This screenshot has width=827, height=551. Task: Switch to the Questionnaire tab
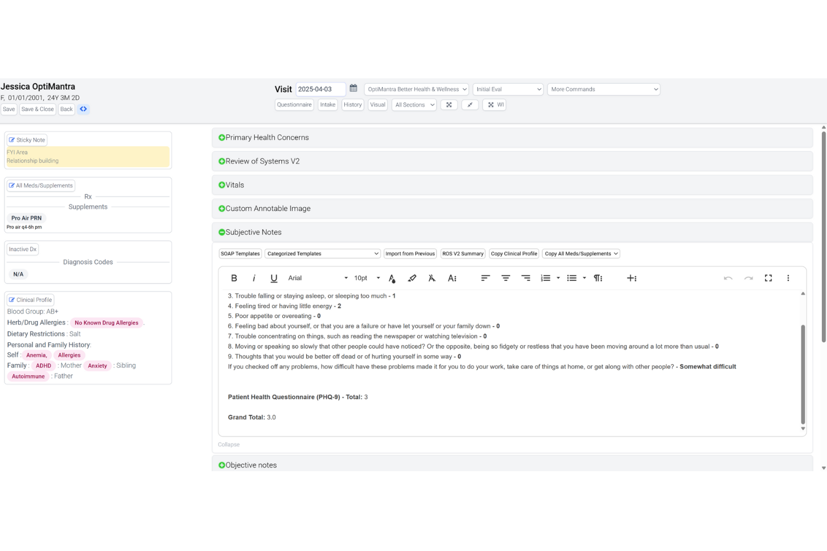click(x=294, y=104)
